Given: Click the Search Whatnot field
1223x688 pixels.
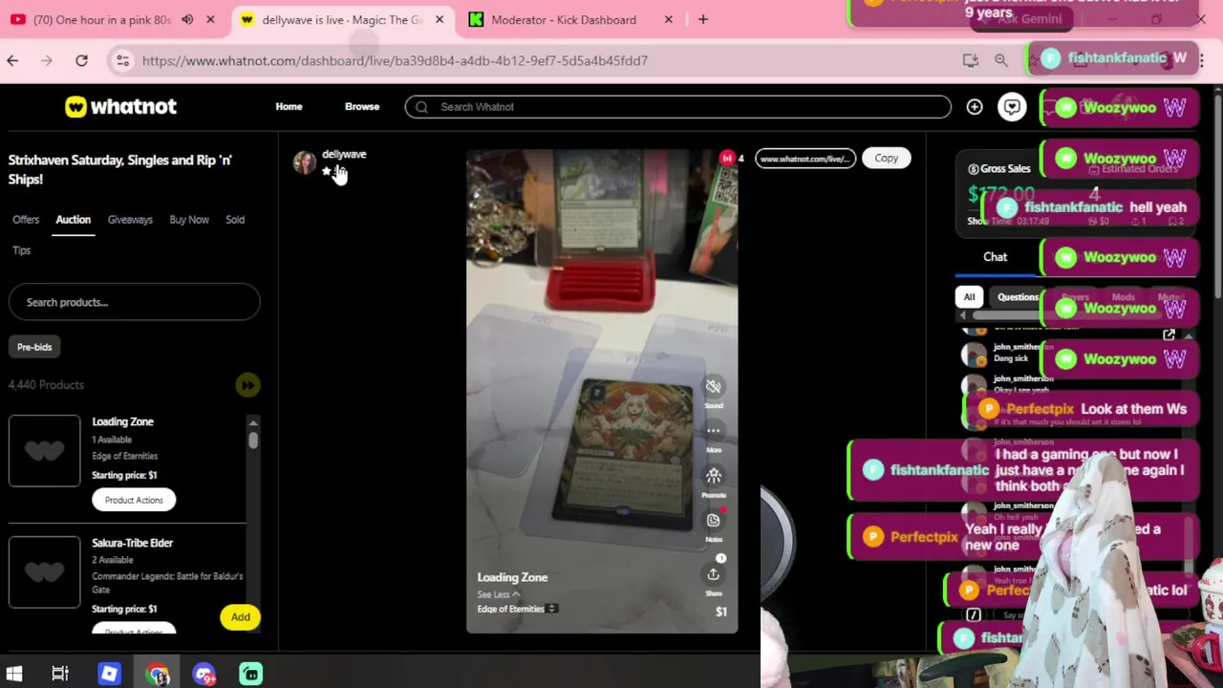Looking at the screenshot, I should 678,107.
